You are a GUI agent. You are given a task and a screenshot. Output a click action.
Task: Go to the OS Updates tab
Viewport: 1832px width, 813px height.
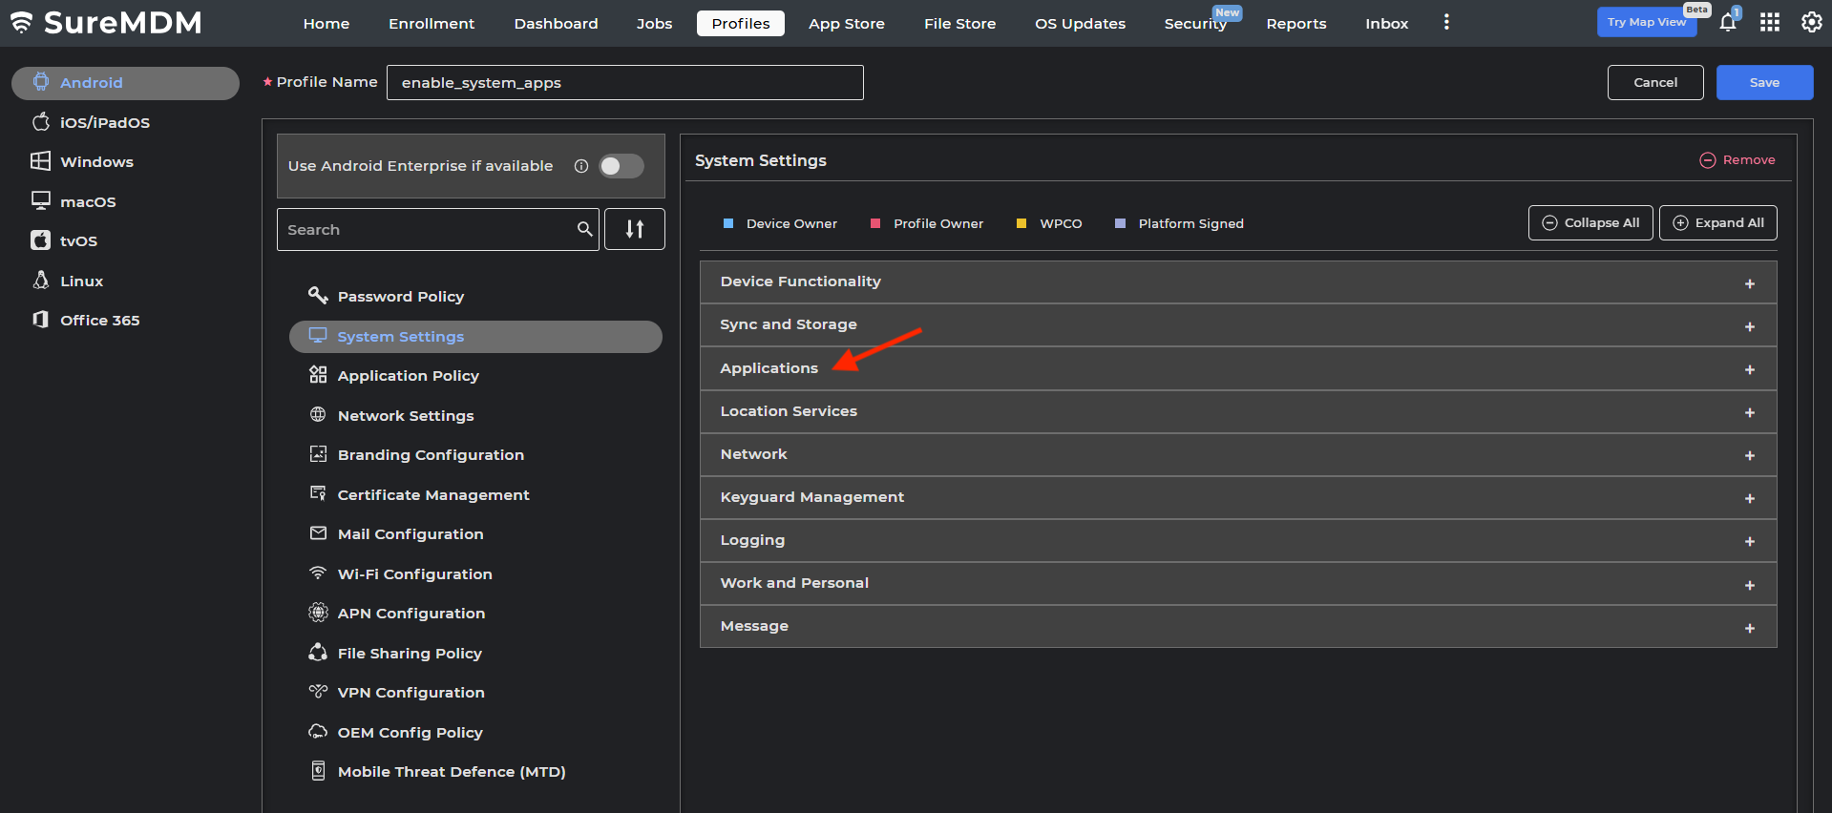pos(1080,24)
